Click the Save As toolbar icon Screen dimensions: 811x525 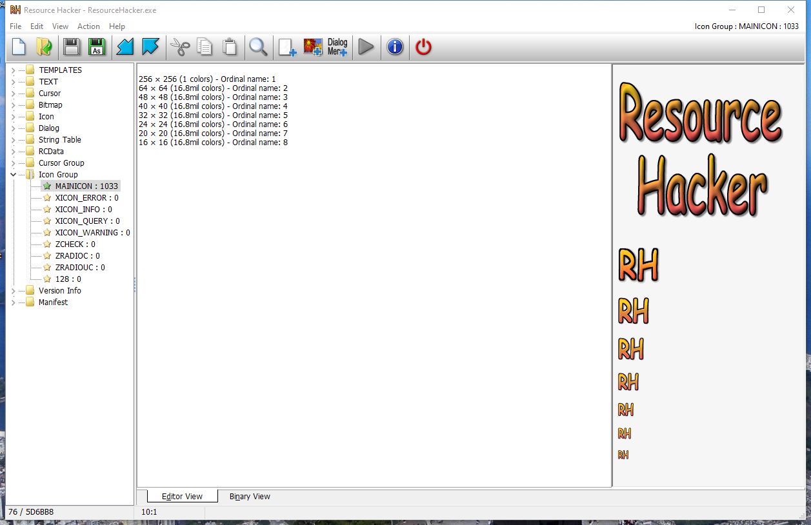click(97, 47)
